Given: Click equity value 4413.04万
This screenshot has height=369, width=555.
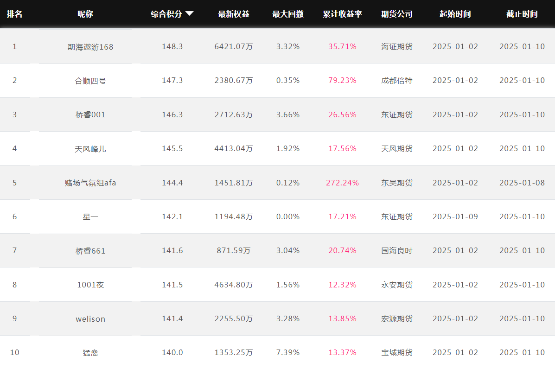Looking at the screenshot, I should pos(234,149).
